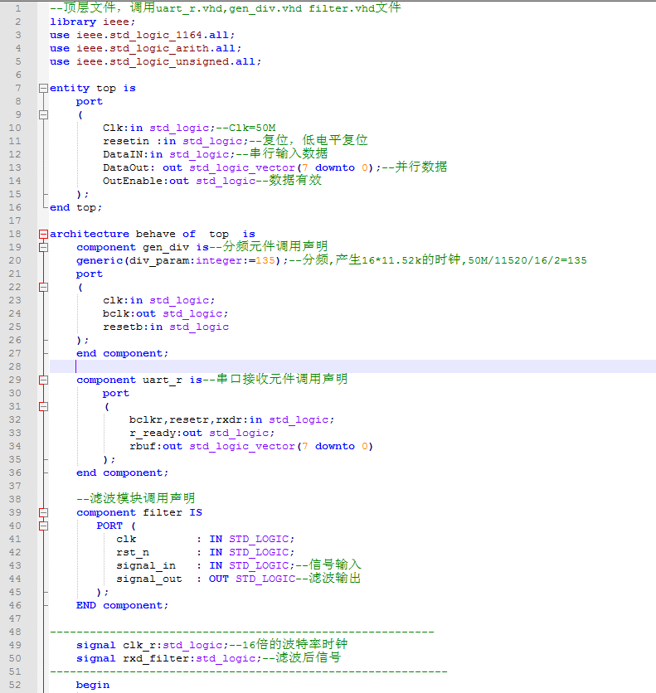Click 'end component;' on line 27
This screenshot has width=656, height=693.
[123, 353]
